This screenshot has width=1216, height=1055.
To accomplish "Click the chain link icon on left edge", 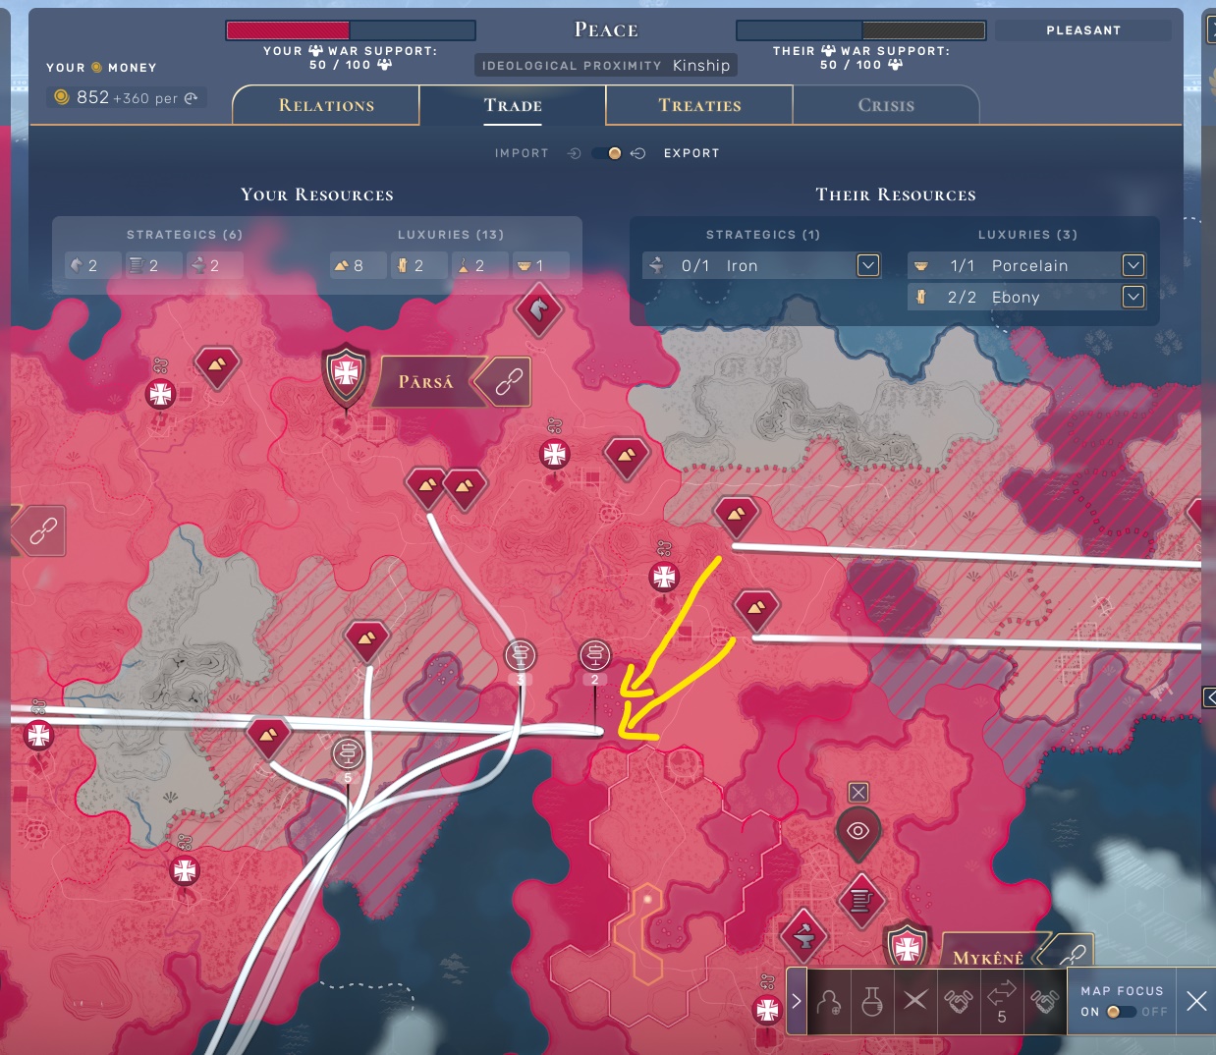I will [42, 530].
